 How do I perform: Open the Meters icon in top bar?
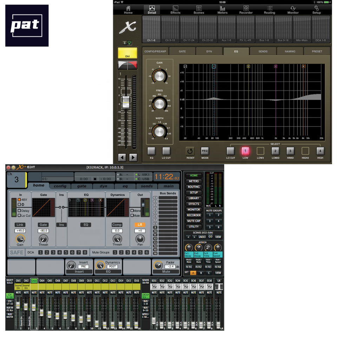222,10
